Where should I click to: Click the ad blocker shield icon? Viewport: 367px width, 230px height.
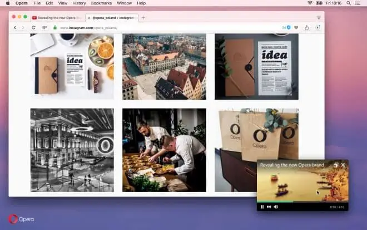tap(289, 27)
